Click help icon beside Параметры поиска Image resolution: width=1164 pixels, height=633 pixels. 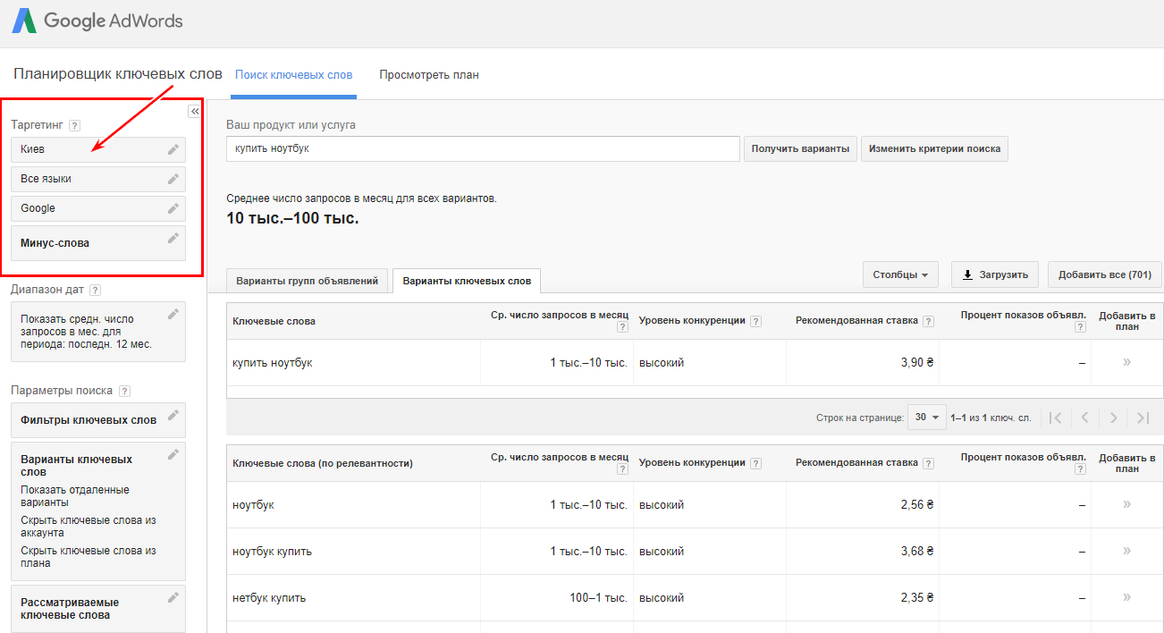[124, 391]
